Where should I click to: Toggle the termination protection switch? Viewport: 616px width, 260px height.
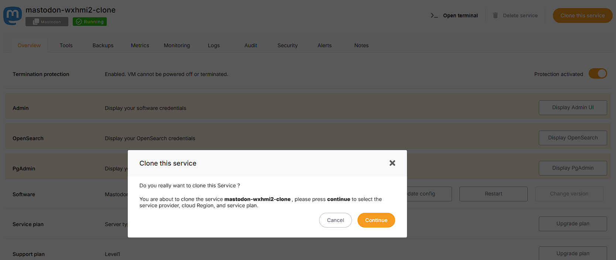pos(598,74)
